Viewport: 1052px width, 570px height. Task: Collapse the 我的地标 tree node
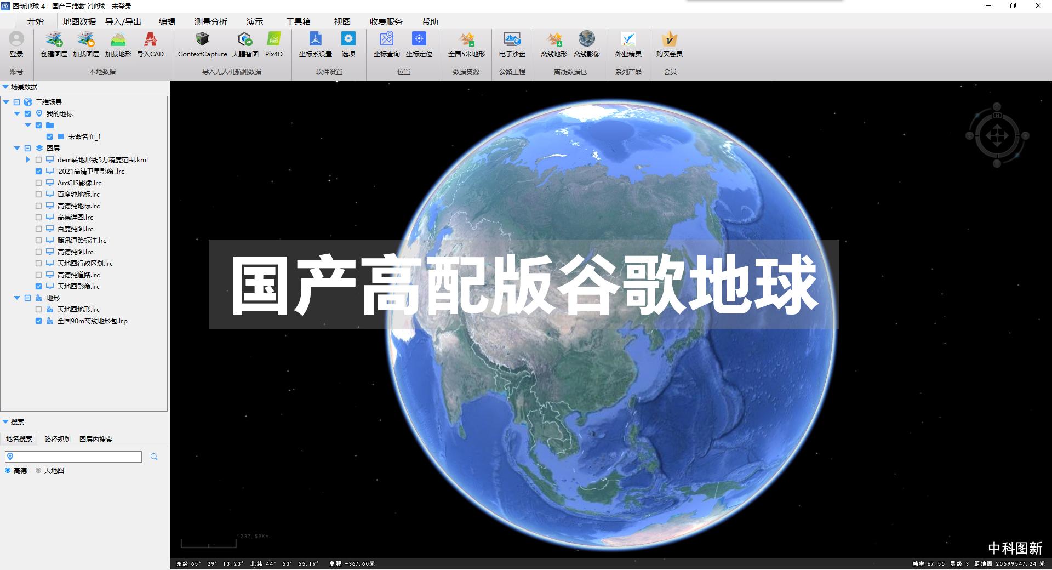tap(17, 113)
